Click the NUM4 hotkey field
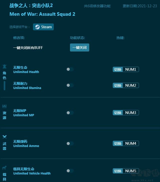Viewport: 160px width, 182px height. pos(130,143)
